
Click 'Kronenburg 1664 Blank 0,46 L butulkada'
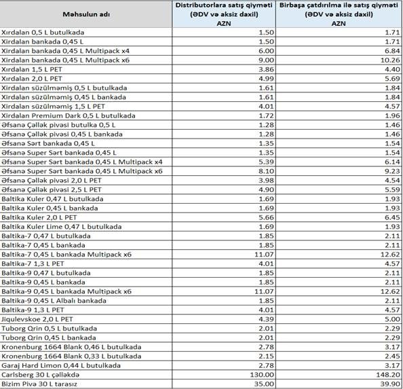(x=86, y=347)
